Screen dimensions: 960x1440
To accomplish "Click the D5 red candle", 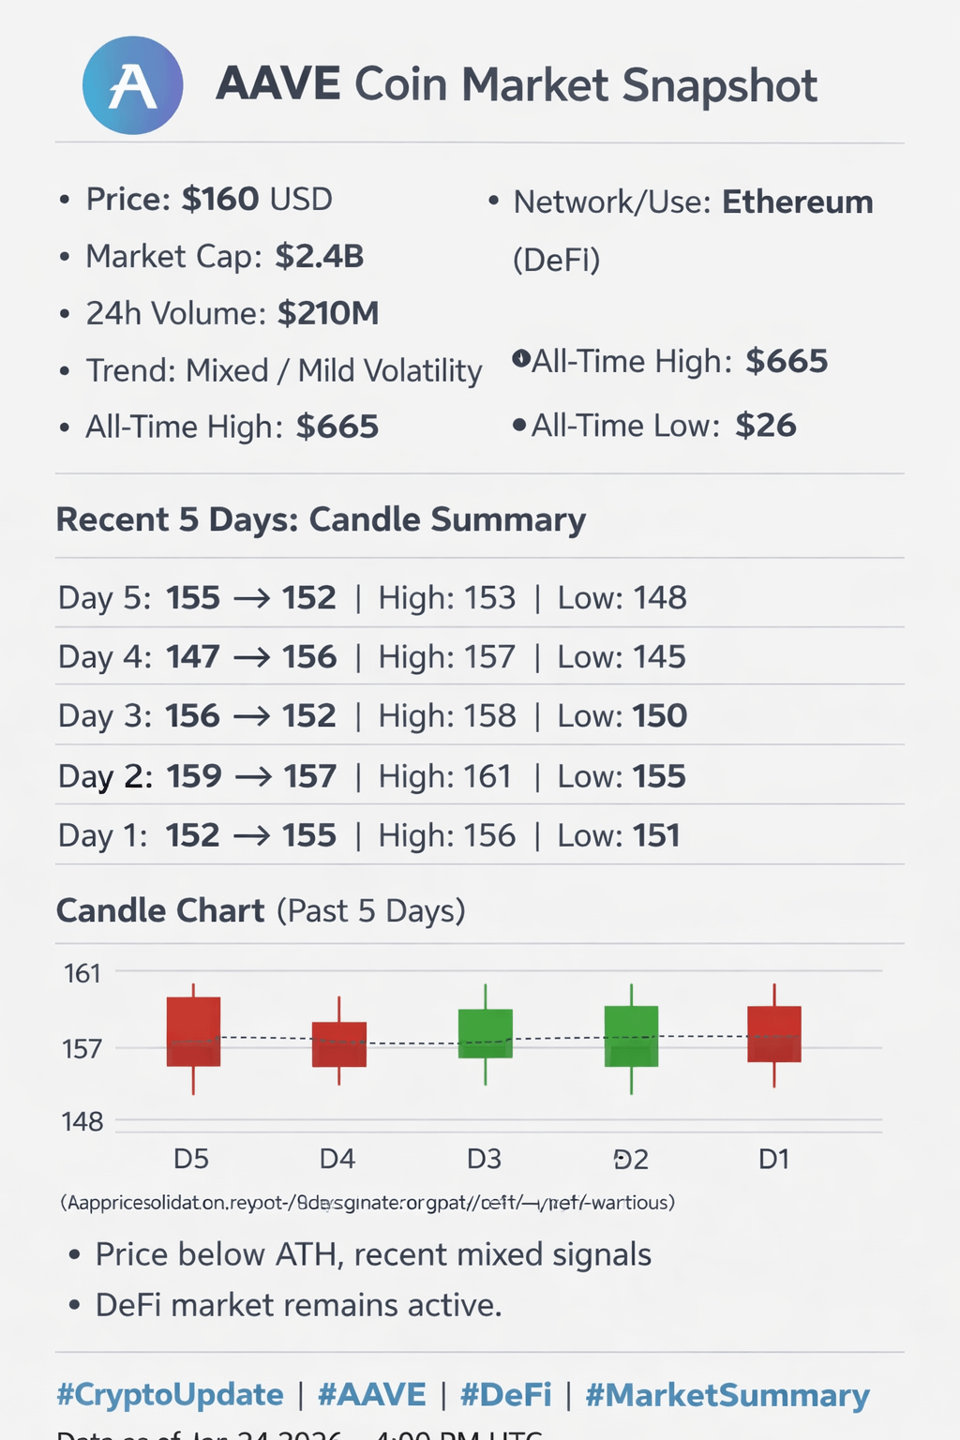I will (193, 1031).
